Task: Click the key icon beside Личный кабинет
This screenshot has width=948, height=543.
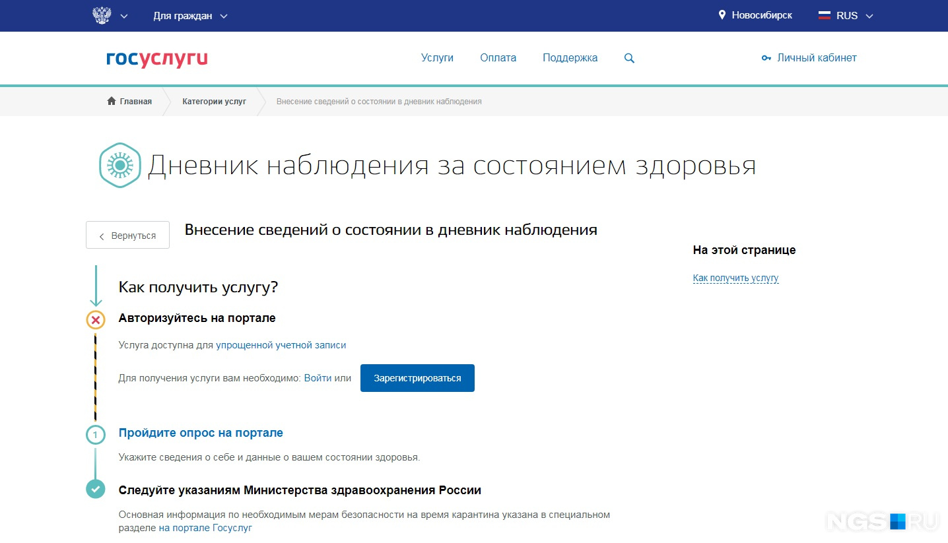Action: pos(766,58)
